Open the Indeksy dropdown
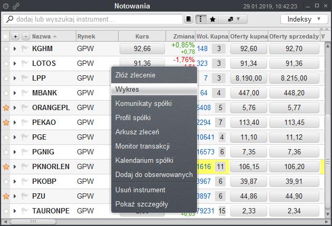Screen dimensions: 332x226 pyautogui.click(x=304, y=19)
